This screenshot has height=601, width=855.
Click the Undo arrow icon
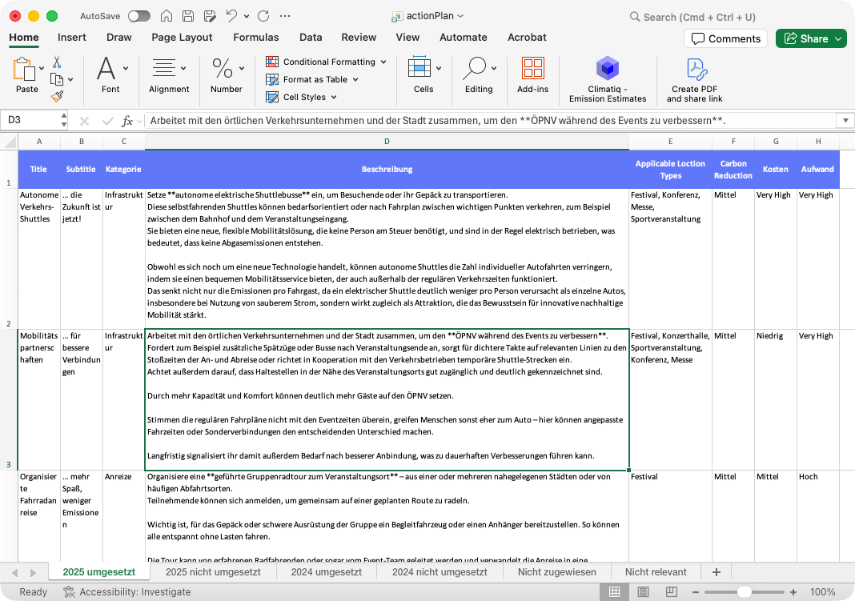pos(231,16)
